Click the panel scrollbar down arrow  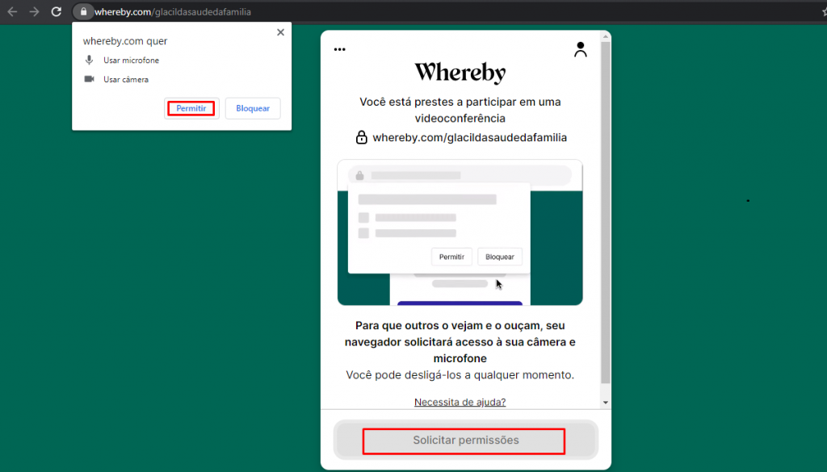click(x=606, y=403)
